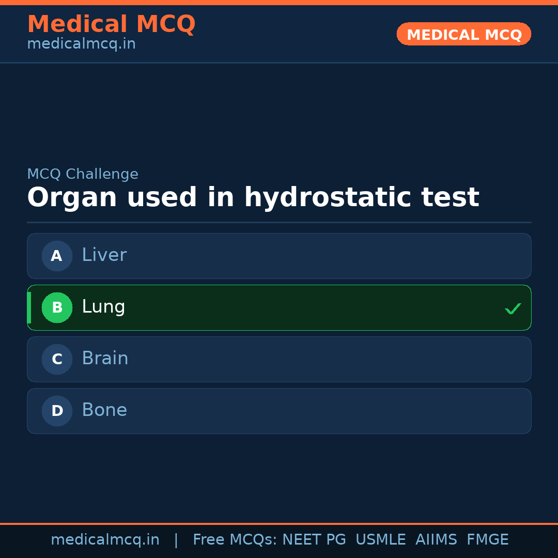Select answer option C Brain

279,359
